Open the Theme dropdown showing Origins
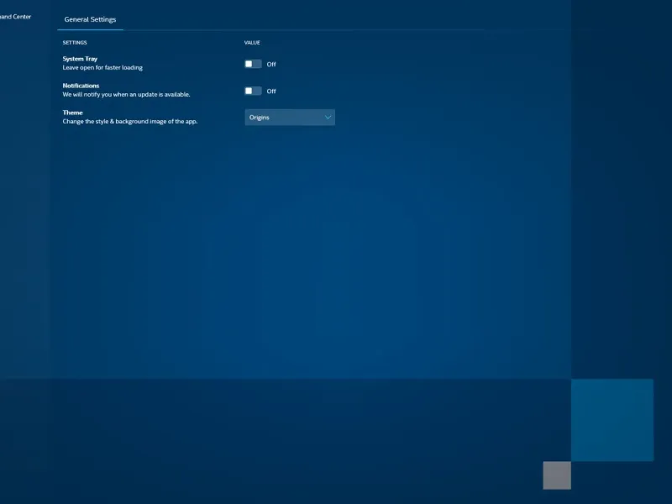This screenshot has width=672, height=504. 290,118
